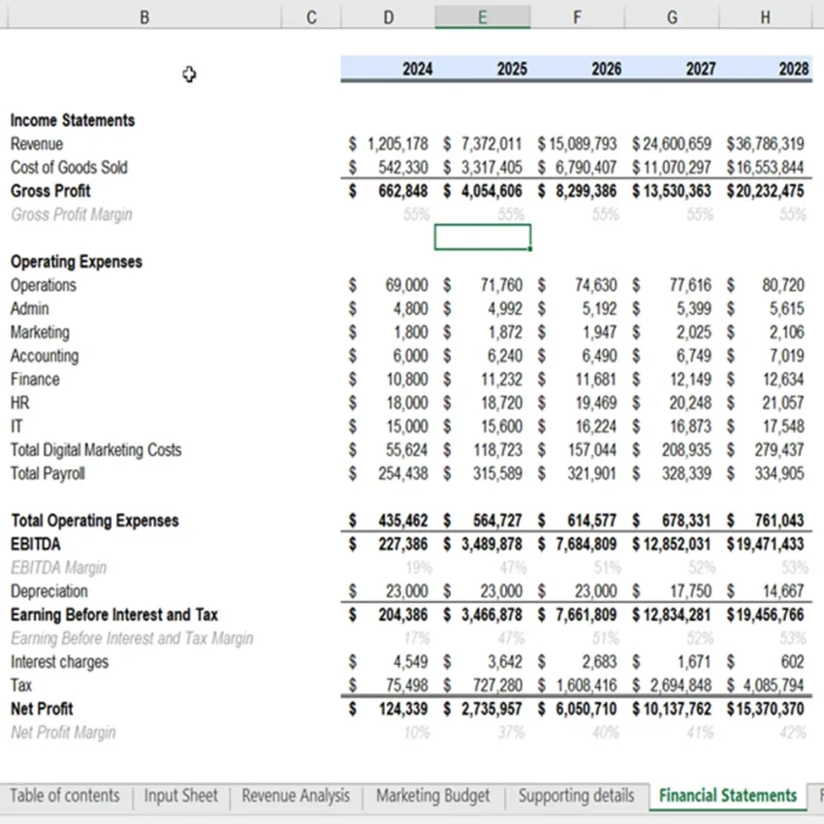Screen dimensions: 824x824
Task: Open the Revenue Analysis sheet tab
Action: coord(296,795)
